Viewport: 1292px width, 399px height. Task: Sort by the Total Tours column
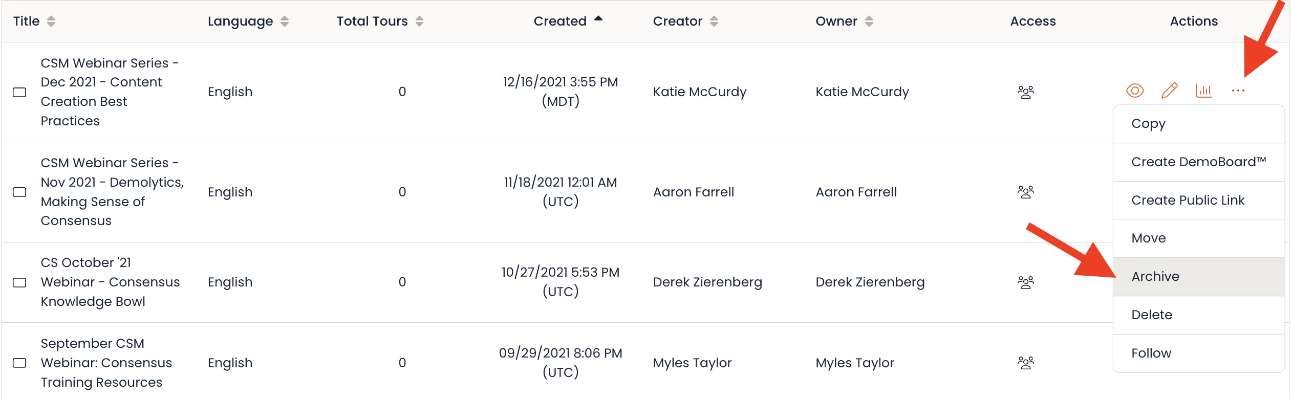(x=419, y=21)
